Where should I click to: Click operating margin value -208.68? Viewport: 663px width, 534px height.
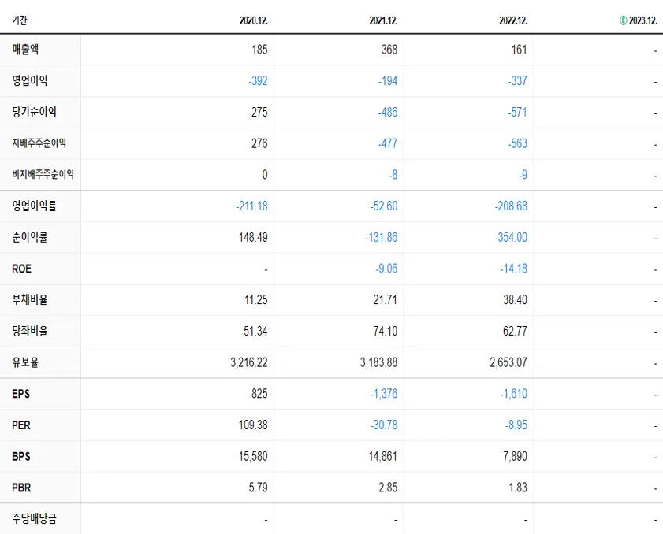click(x=511, y=206)
